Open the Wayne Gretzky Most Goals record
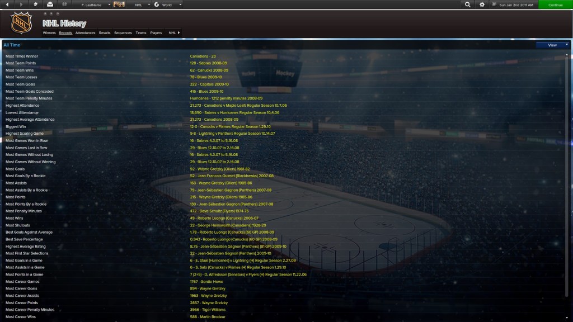The height and width of the screenshot is (322, 573). click(220, 169)
